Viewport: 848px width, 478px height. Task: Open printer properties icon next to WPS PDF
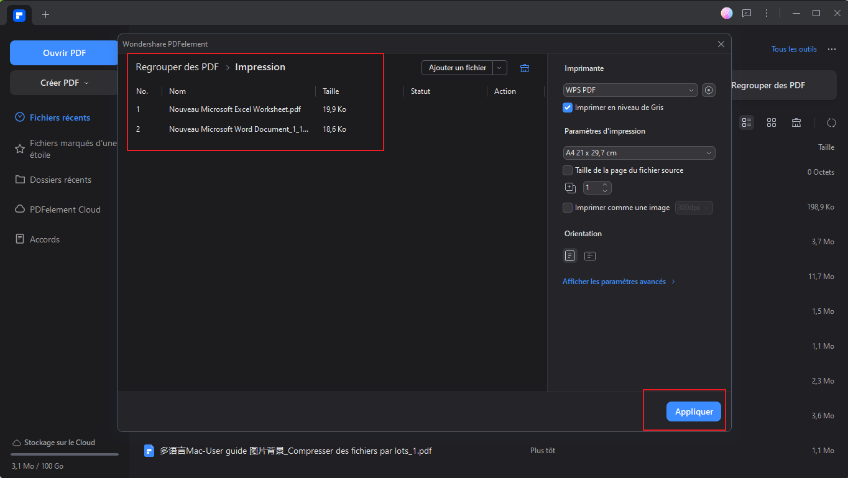click(x=709, y=91)
